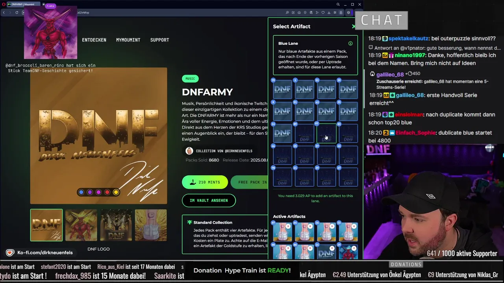Remove active artifact number 87
Screen dimensions: 504x283
click(288, 226)
